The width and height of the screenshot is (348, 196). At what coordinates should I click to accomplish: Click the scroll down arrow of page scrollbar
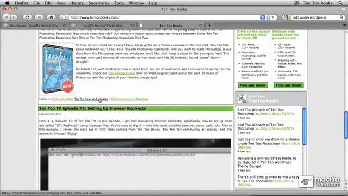coord(346,188)
